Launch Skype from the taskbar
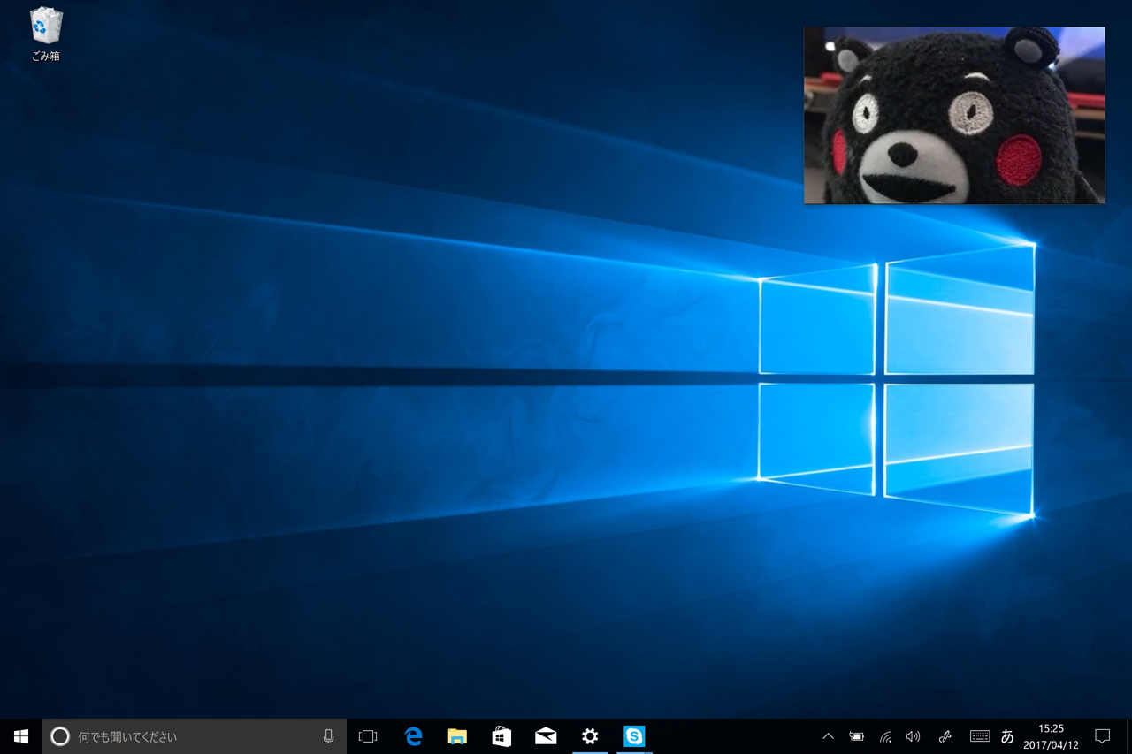This screenshot has width=1132, height=754. pyautogui.click(x=634, y=735)
